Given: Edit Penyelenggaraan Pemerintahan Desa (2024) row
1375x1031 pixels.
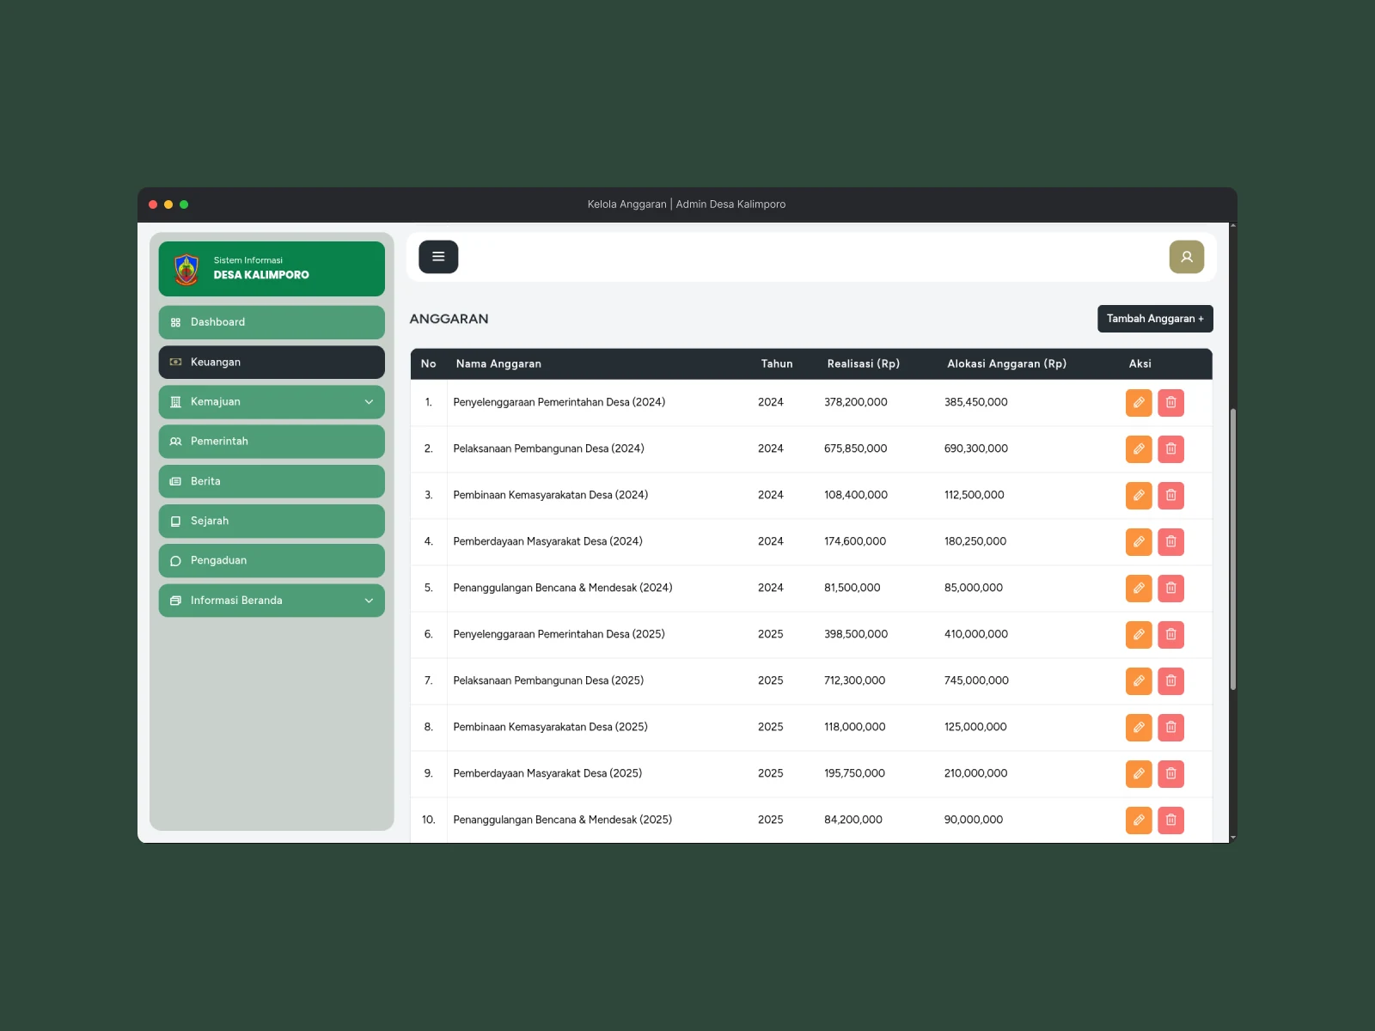Looking at the screenshot, I should coord(1139,403).
